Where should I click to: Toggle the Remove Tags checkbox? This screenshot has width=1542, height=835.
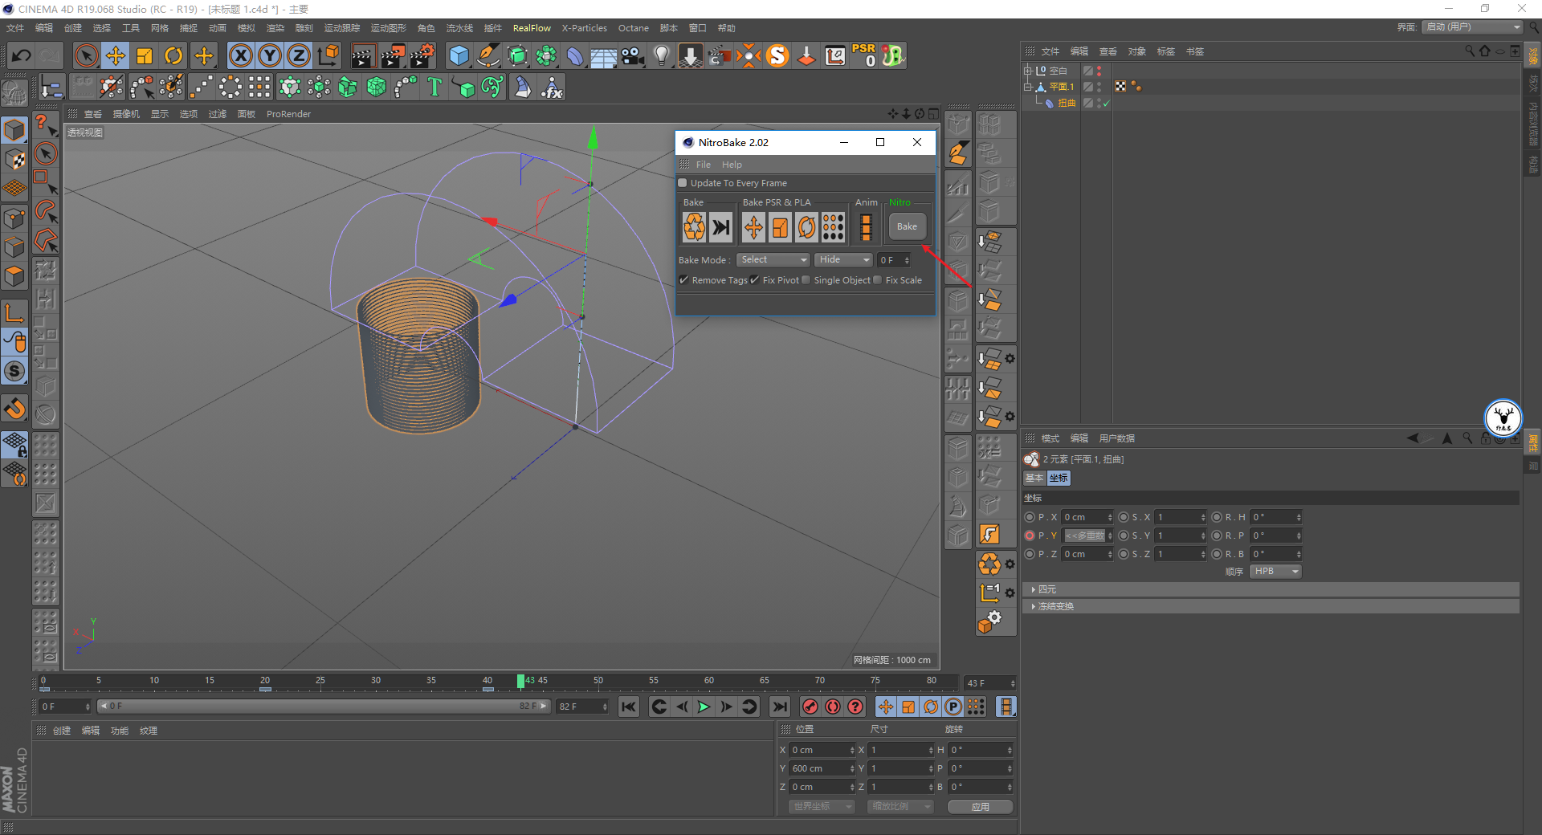coord(684,280)
